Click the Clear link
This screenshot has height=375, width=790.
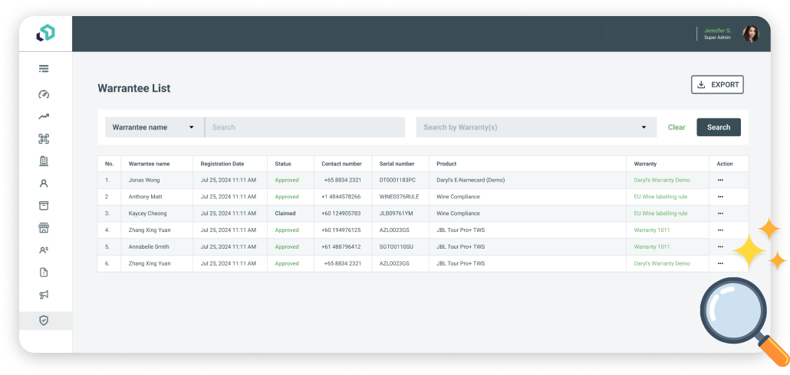[676, 127]
